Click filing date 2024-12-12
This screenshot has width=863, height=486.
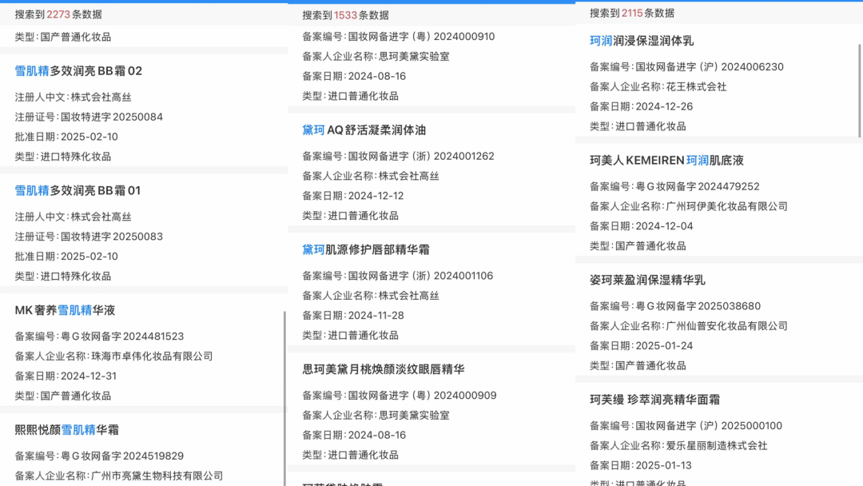pos(376,196)
